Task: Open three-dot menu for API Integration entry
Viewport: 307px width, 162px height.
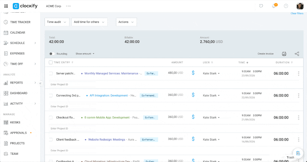Action: tap(299, 95)
